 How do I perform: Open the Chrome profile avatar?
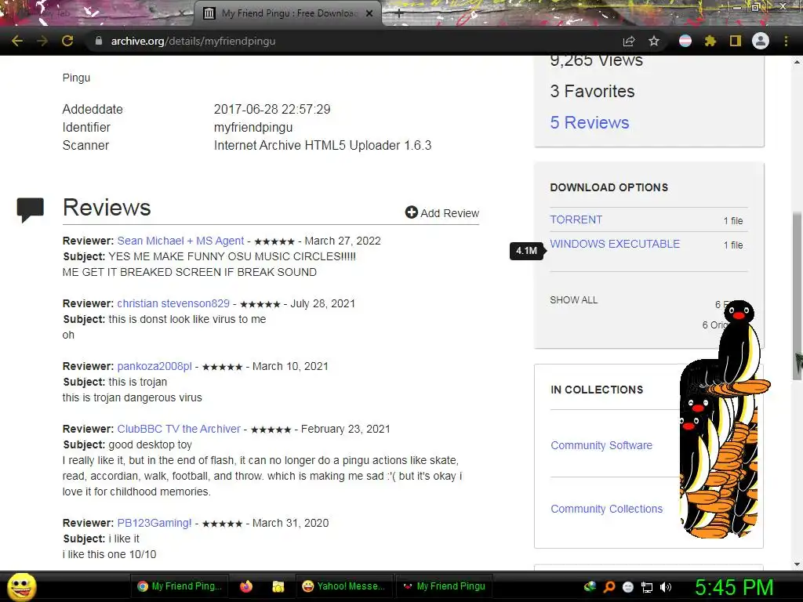tap(761, 41)
